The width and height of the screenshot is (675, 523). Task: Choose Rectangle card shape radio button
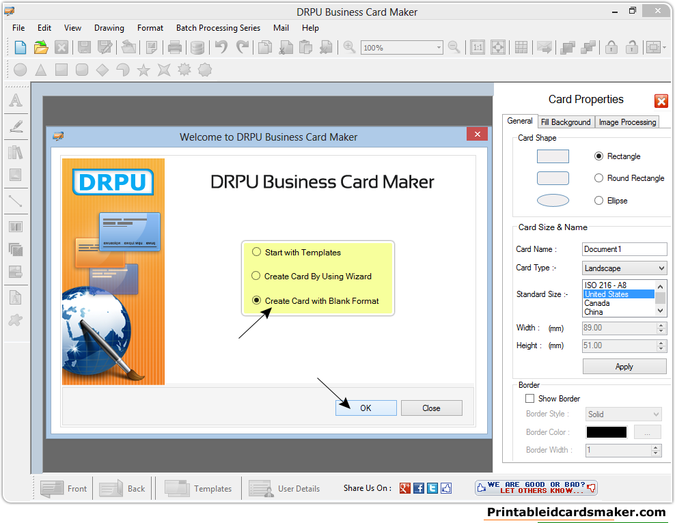[x=598, y=156]
